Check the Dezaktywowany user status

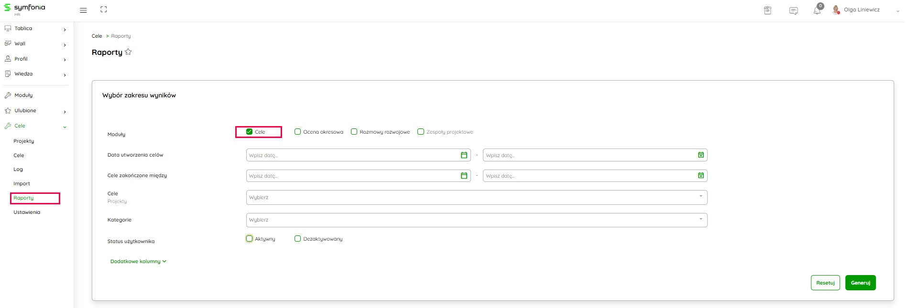(x=297, y=239)
